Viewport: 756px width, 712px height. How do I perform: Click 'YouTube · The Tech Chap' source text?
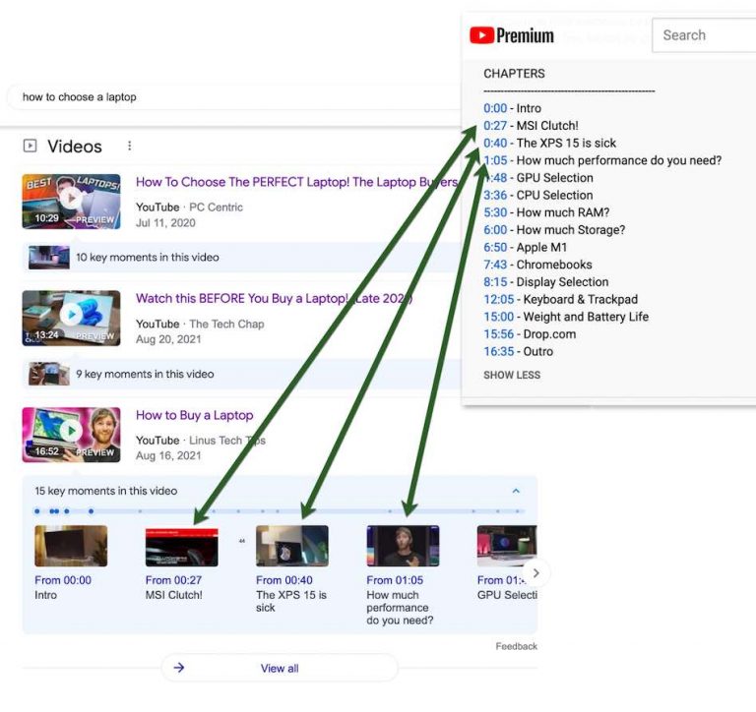(x=200, y=324)
